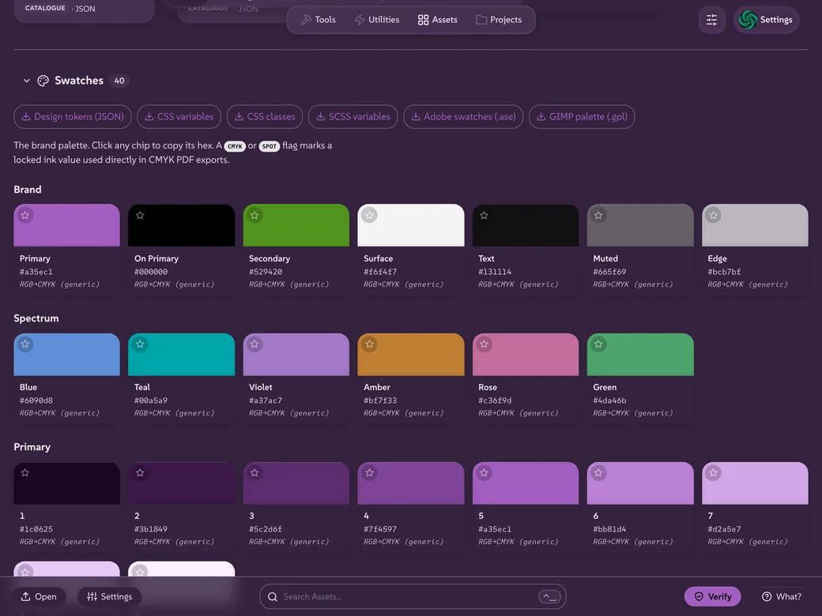Click the Swatches palette icon
The image size is (822, 616).
point(43,81)
